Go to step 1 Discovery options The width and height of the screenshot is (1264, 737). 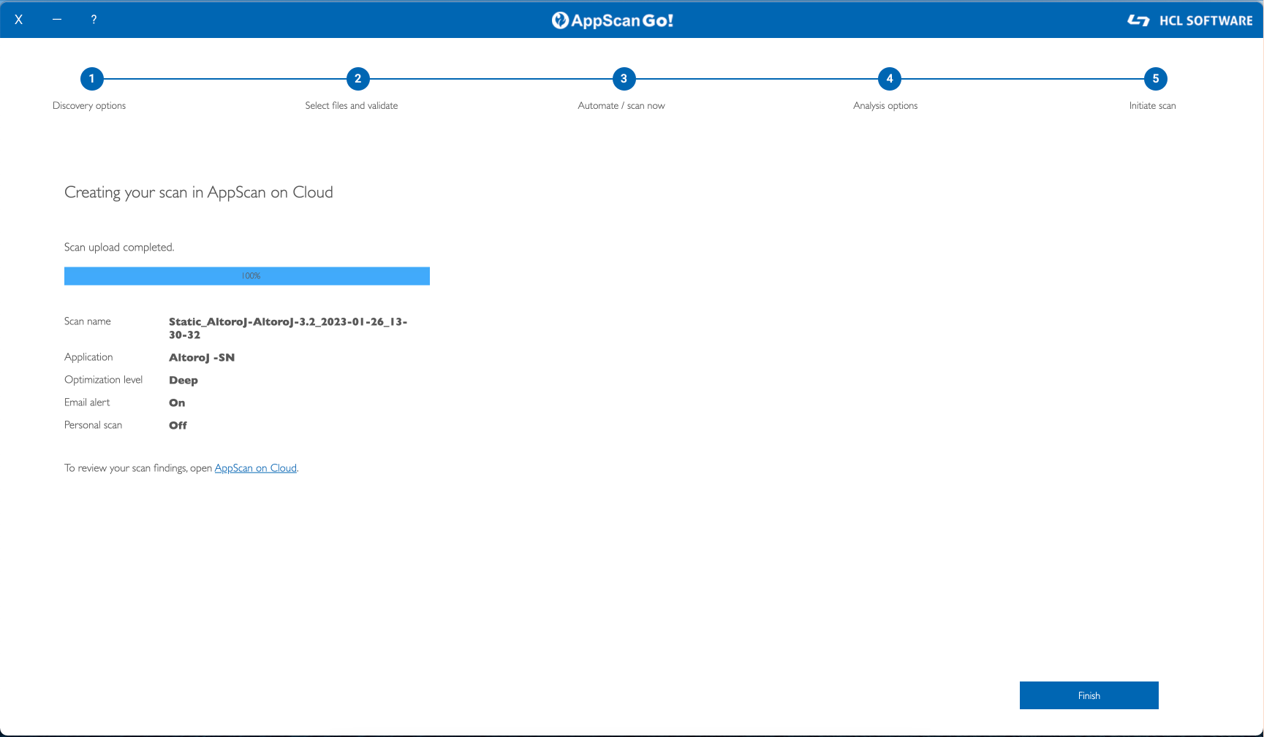[x=91, y=79]
